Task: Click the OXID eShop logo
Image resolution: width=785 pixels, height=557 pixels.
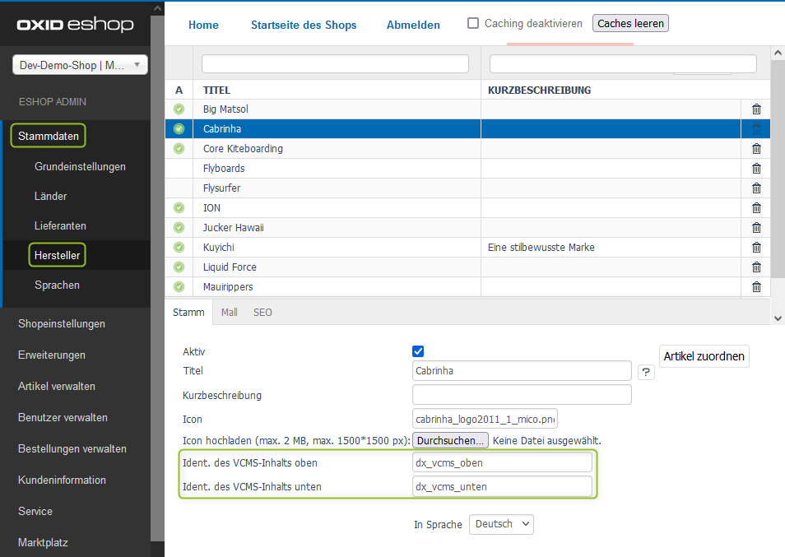Action: tap(75, 24)
